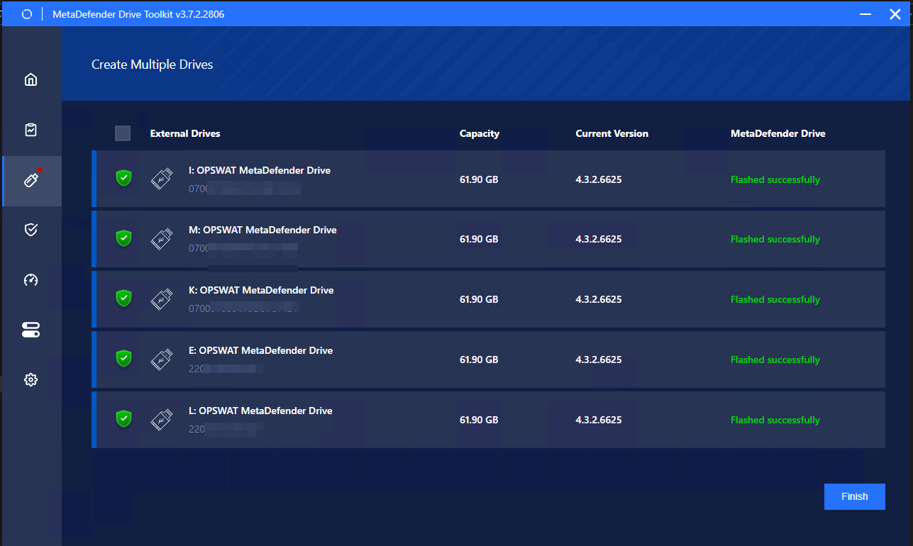This screenshot has height=546, width=913.
Task: Click the serial number under drive L:
Action: 226,429
